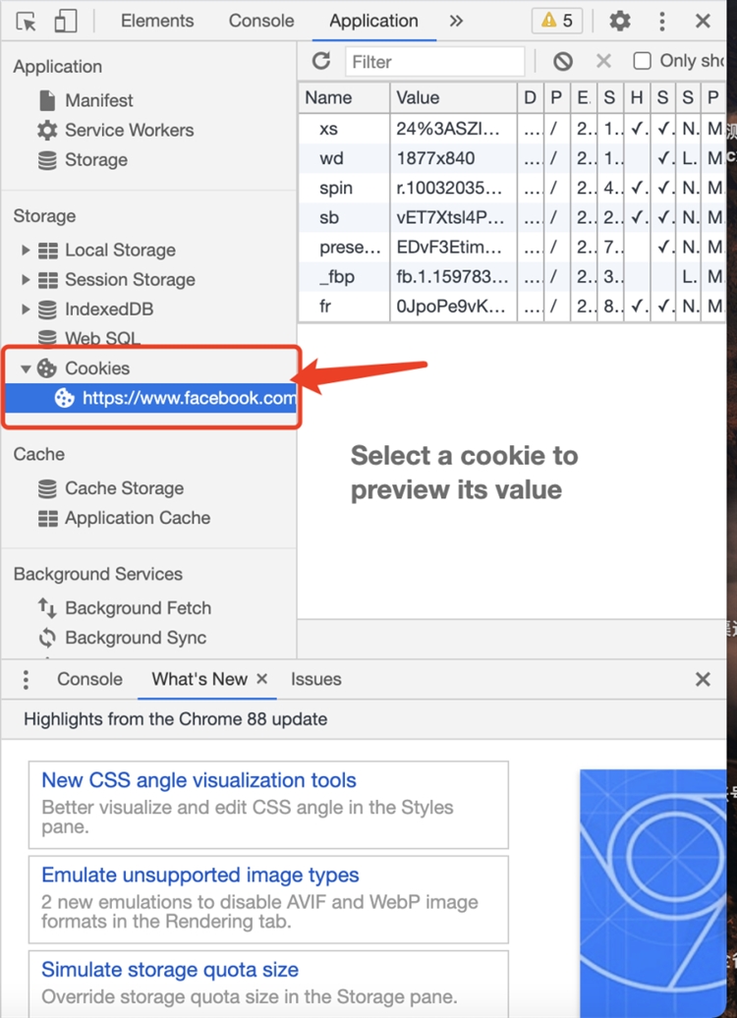Show more tabs with the chevron
The height and width of the screenshot is (1018, 737).
coord(456,21)
